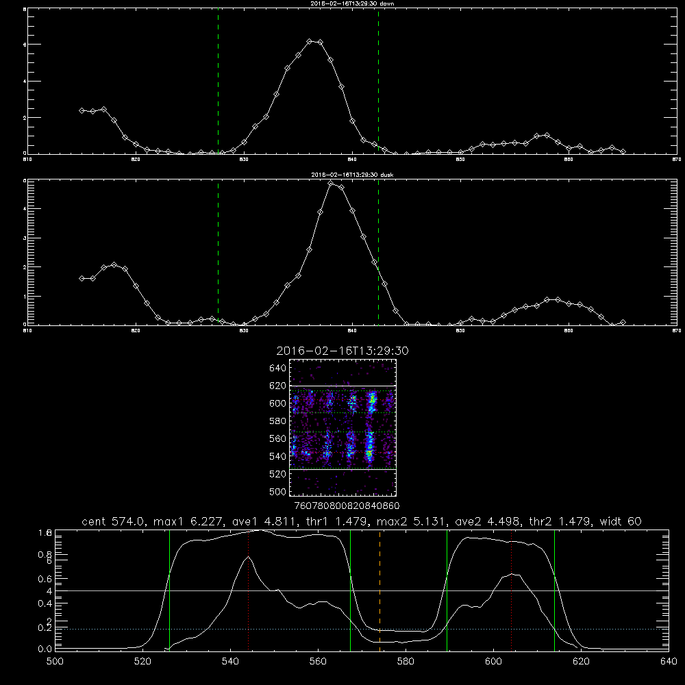Viewport: 685px width, 685px height.
Task: Click dusk plot x-axis label '830'
Action: coord(244,331)
